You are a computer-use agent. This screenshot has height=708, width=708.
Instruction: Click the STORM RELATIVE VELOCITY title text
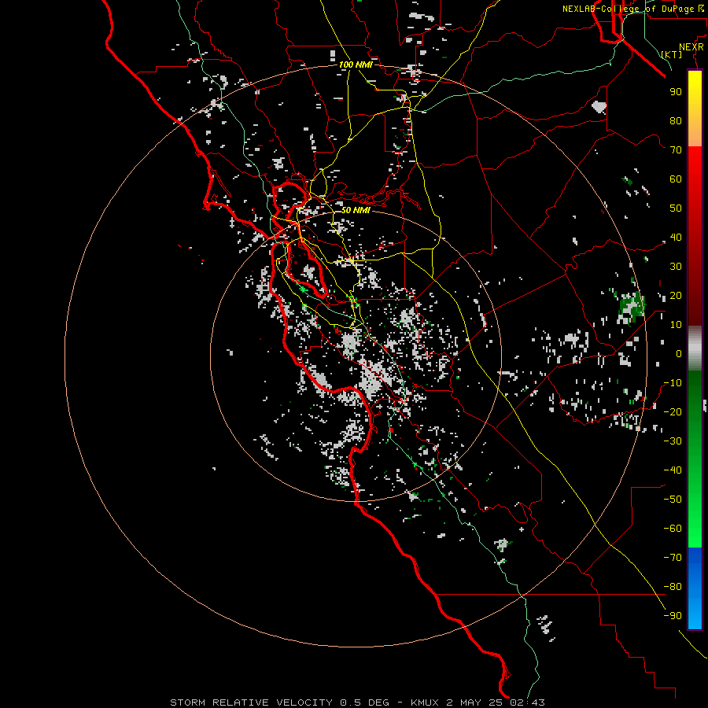pyautogui.click(x=252, y=702)
